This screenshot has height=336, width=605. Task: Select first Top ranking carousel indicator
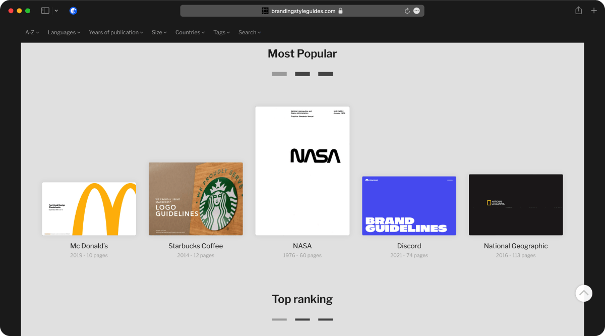coord(279,319)
